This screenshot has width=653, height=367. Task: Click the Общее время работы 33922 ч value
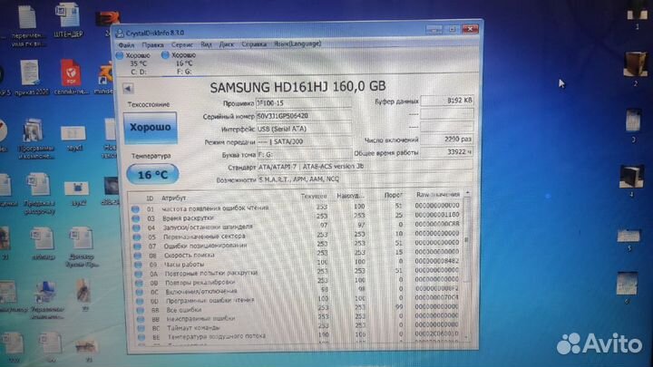coord(447,152)
